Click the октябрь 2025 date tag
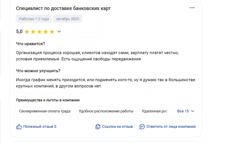Viewport: 234px width, 143px height. pos(67,19)
